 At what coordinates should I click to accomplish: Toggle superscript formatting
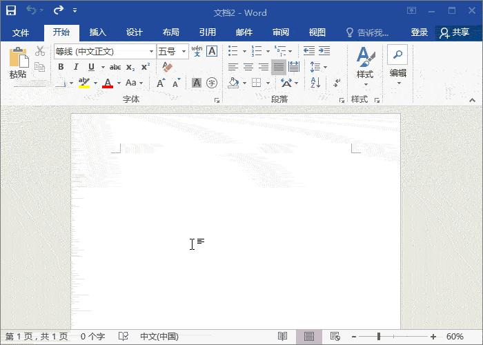pos(146,67)
